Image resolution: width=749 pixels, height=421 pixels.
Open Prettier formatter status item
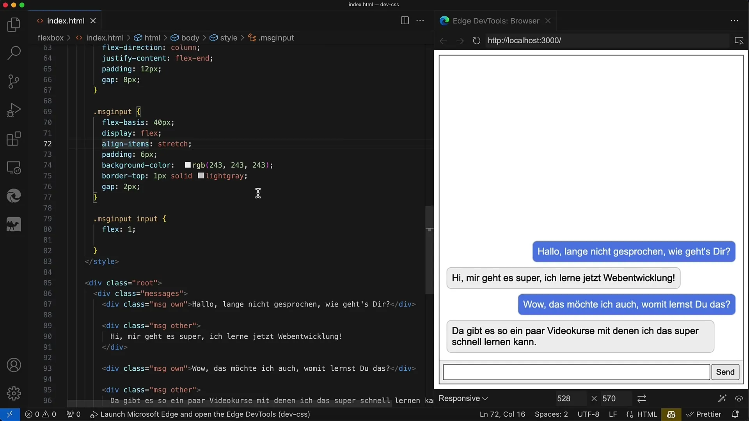[x=704, y=414]
